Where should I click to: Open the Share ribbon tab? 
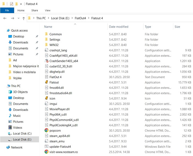coord(35,10)
